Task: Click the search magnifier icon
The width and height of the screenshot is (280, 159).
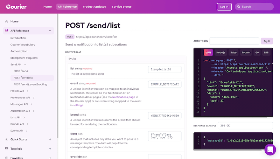Action: 238,7
